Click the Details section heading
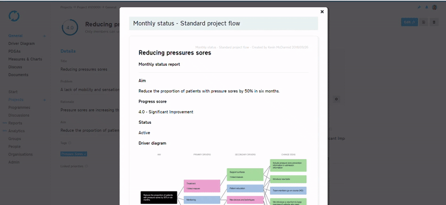The image size is (446, 205). tap(68, 51)
